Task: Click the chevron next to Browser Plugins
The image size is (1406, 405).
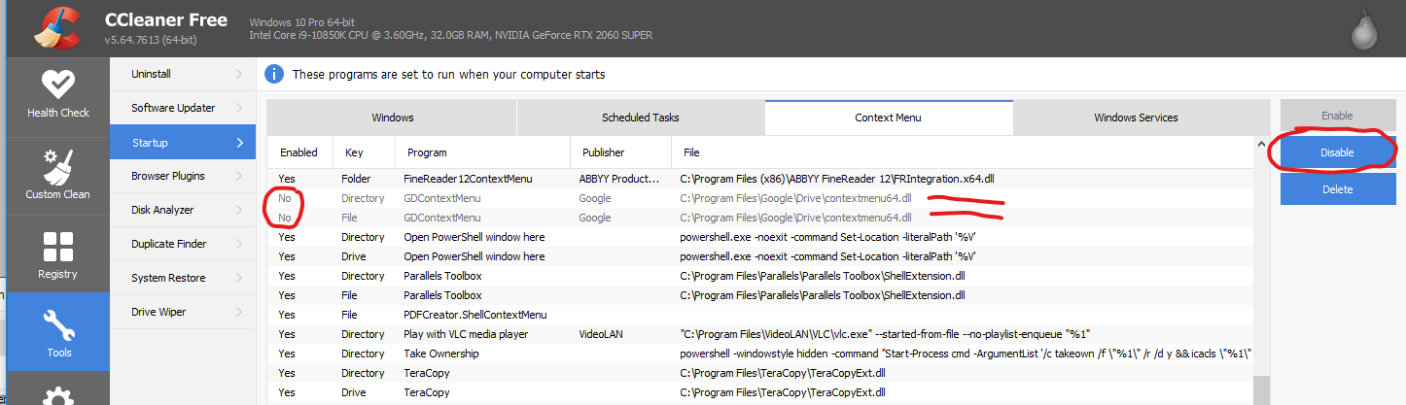Action: (239, 176)
